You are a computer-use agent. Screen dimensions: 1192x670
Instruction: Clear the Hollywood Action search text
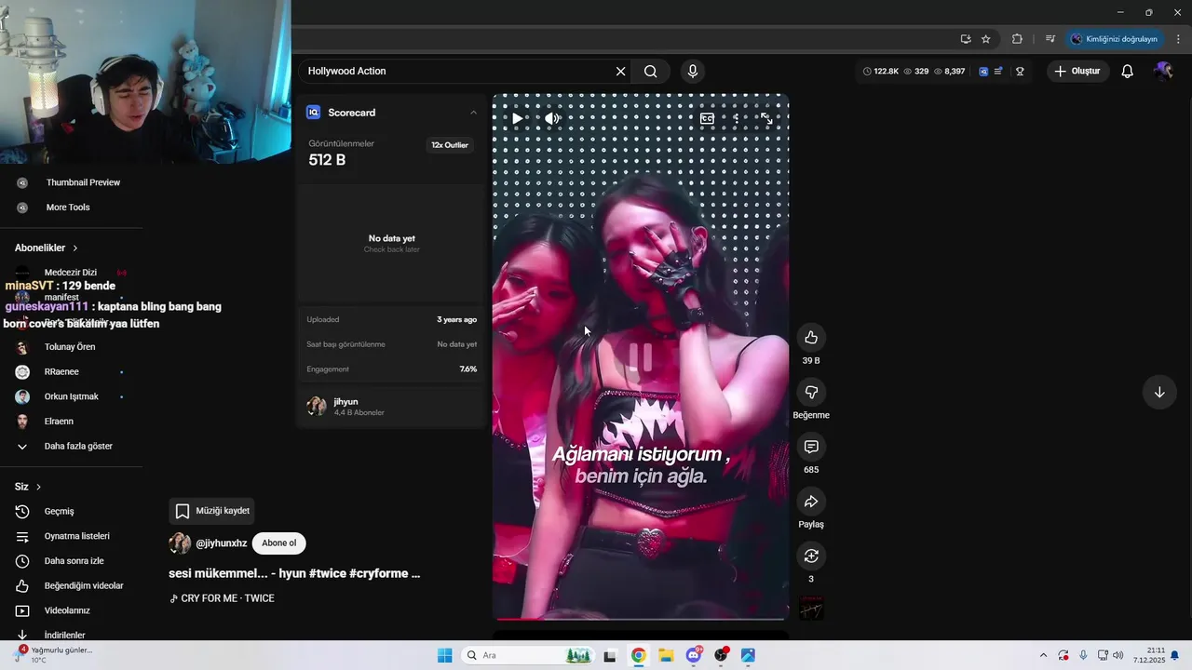[620, 71]
